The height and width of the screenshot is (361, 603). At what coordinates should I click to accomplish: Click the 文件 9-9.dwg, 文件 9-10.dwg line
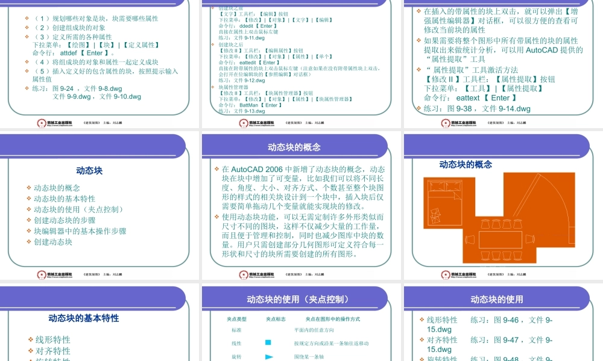coord(96,97)
